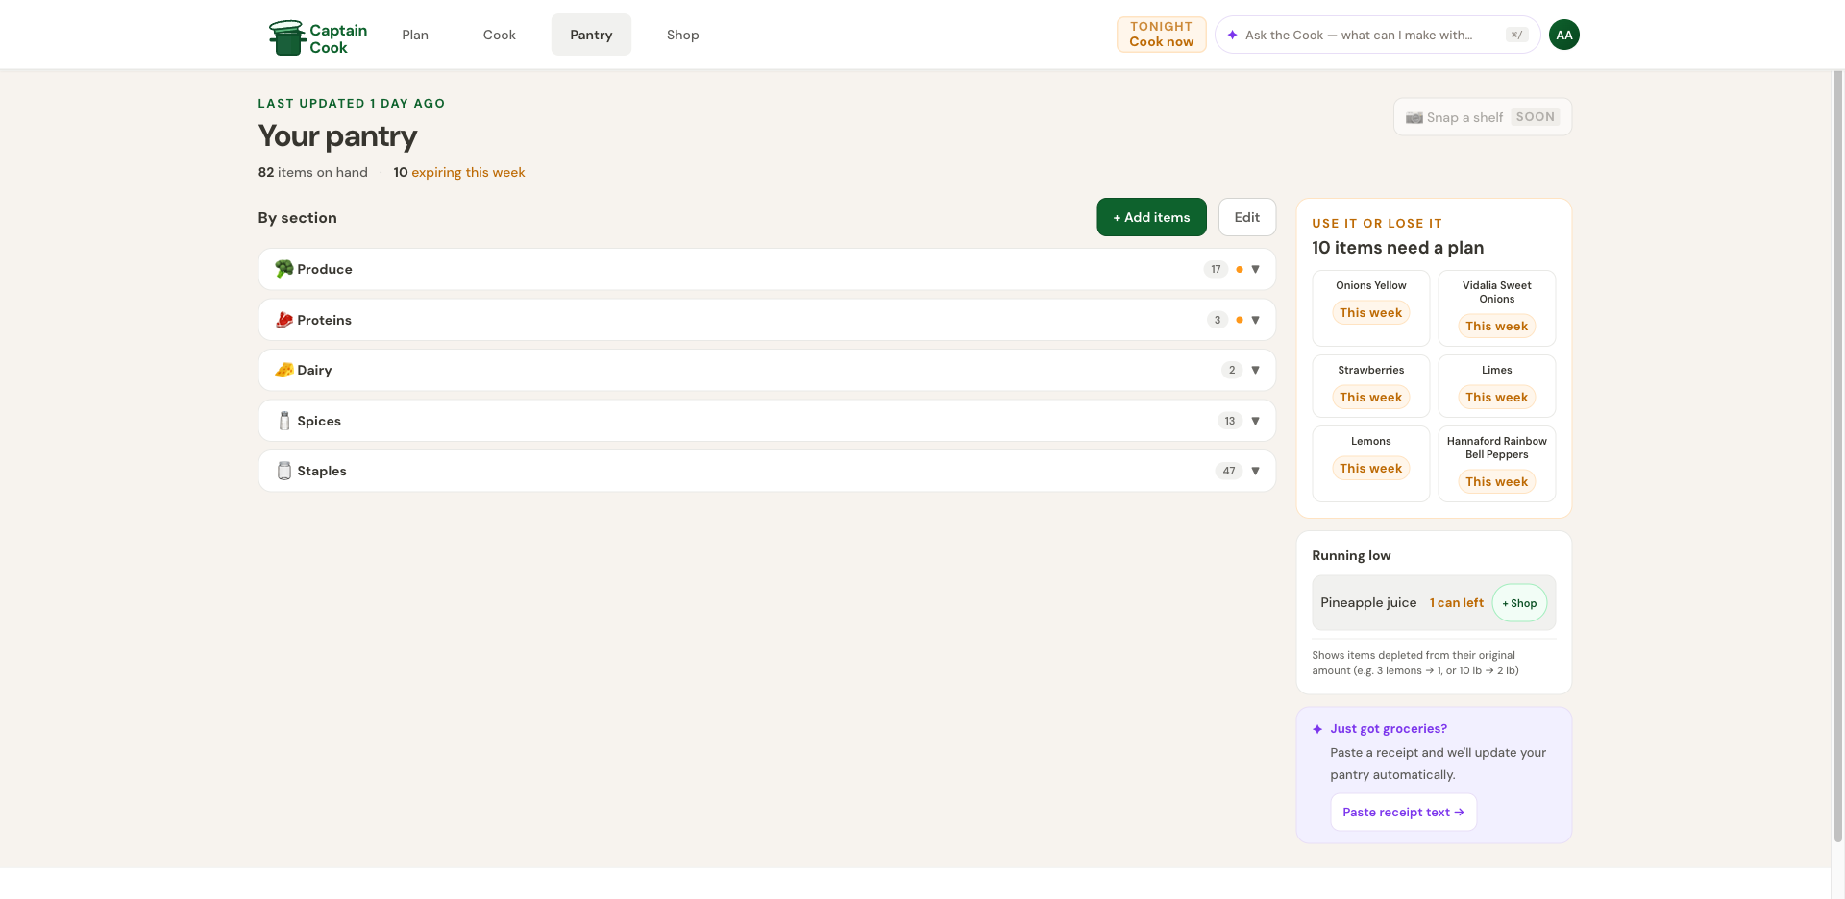Click the Edit button

pyautogui.click(x=1246, y=217)
